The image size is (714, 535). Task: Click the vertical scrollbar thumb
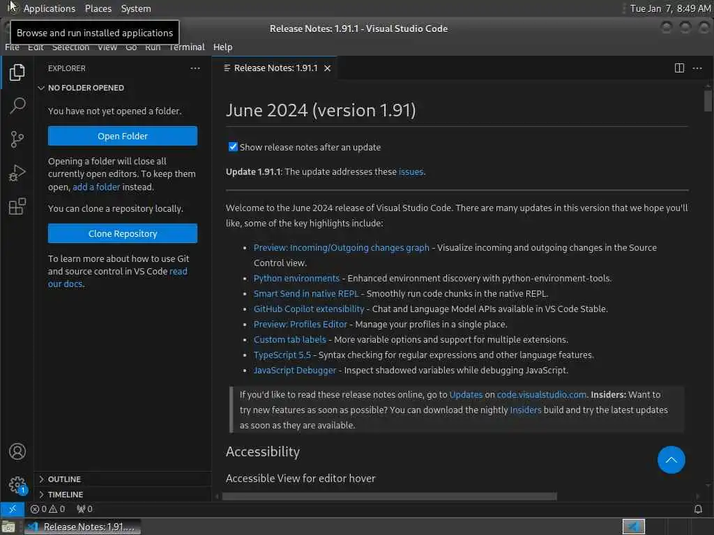click(707, 101)
